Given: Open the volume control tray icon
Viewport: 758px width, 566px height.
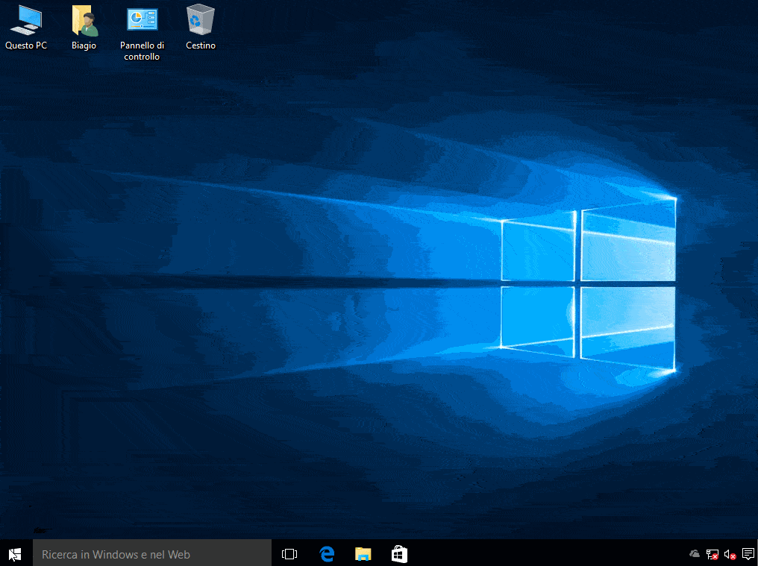Looking at the screenshot, I should (x=730, y=554).
